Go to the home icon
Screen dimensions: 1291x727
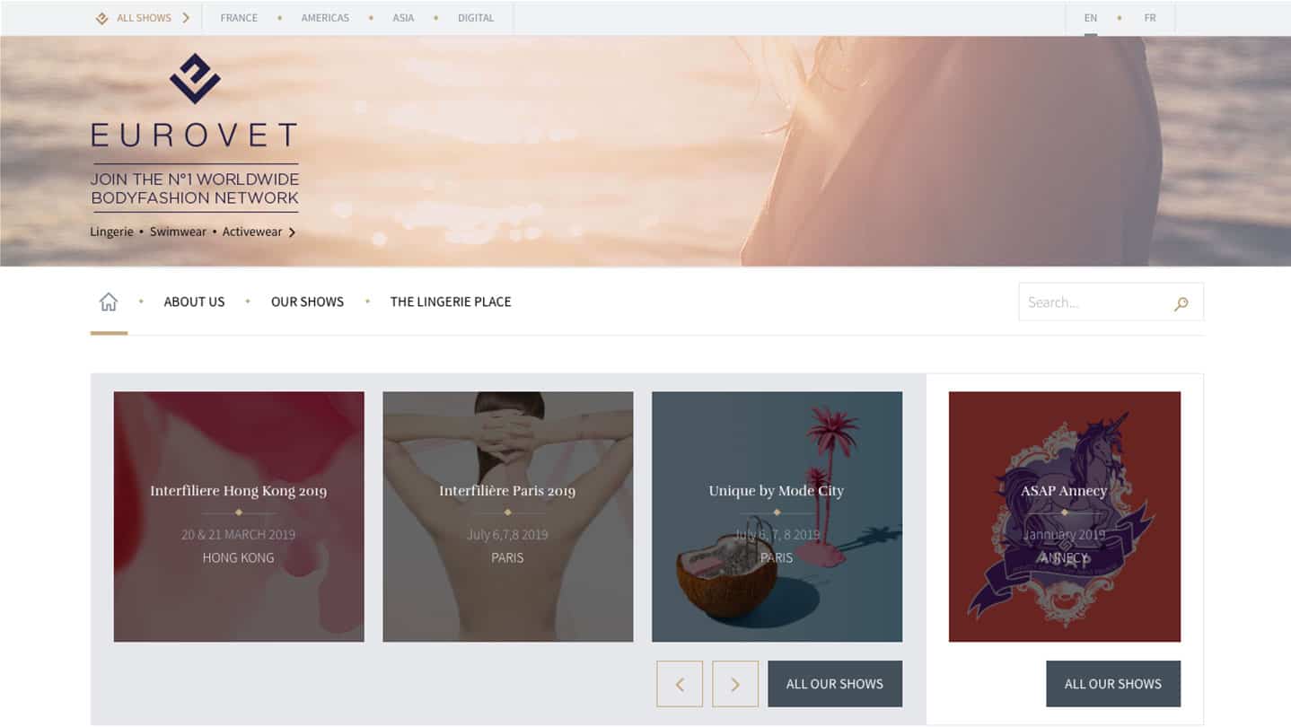point(109,302)
